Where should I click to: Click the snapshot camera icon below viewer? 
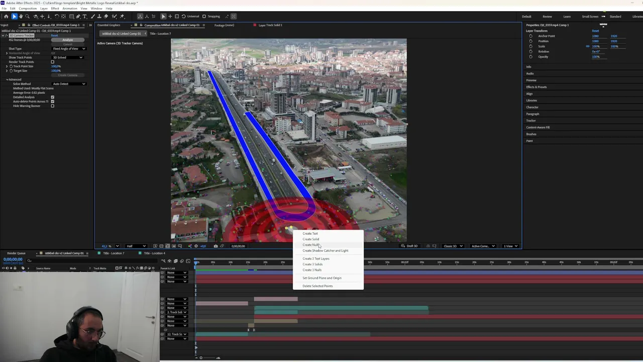pyautogui.click(x=216, y=246)
